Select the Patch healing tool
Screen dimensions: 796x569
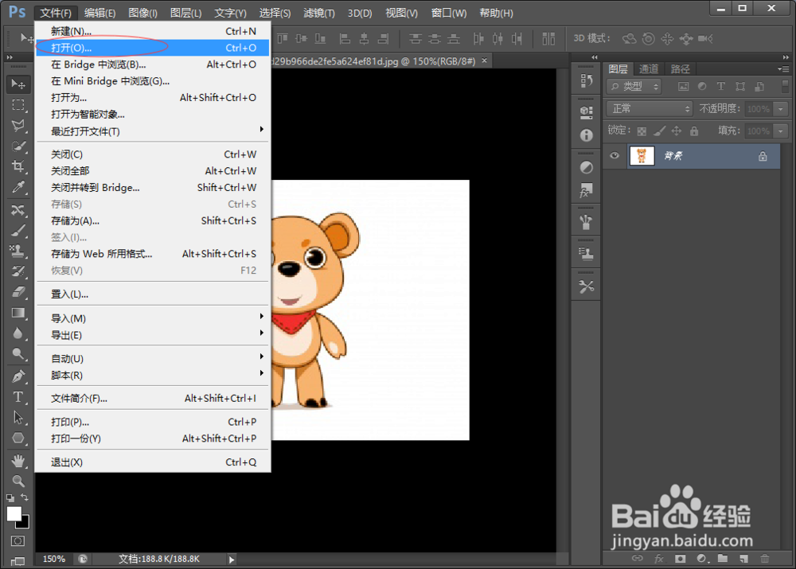point(18,210)
